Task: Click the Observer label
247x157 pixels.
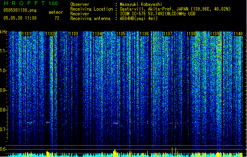Action: point(80,4)
